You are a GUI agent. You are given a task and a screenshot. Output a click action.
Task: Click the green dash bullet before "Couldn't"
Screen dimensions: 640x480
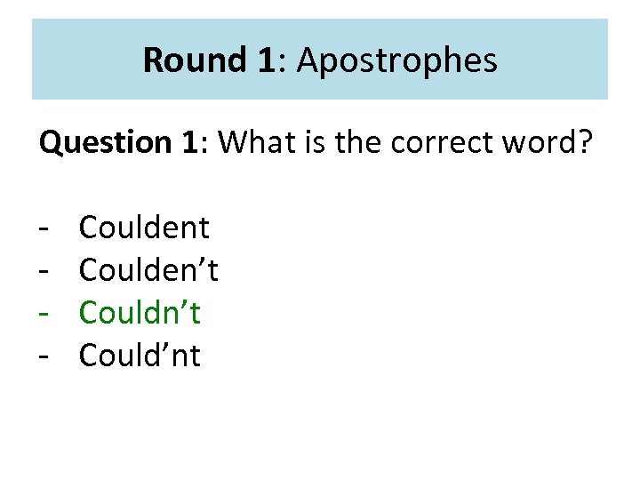tap(44, 314)
